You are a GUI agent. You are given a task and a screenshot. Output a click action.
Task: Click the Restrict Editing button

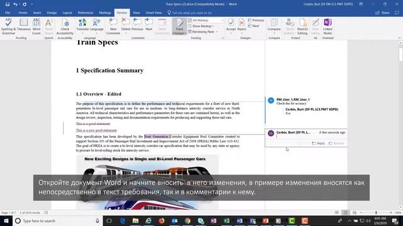click(x=302, y=26)
